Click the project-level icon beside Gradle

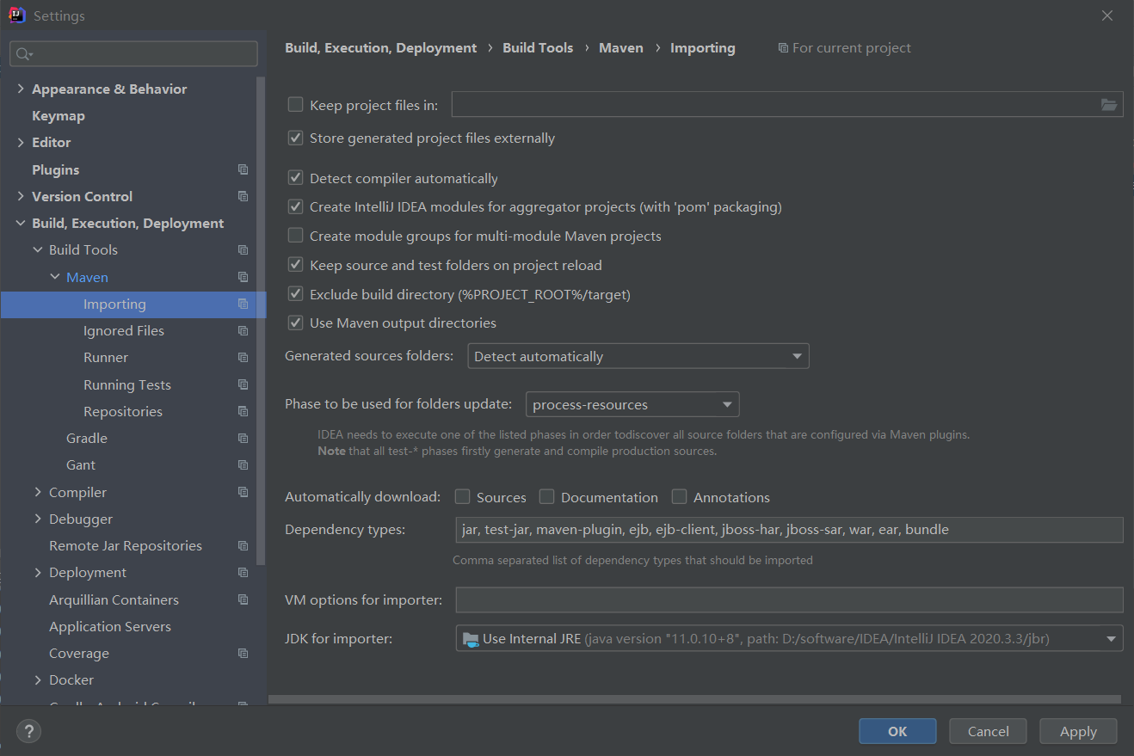(x=243, y=438)
